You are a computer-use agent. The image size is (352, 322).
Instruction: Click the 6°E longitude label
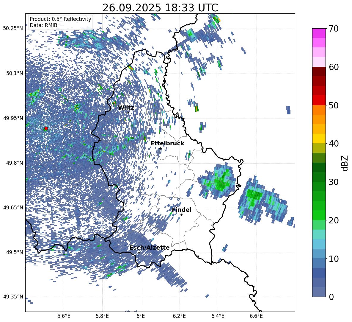pos(141,316)
